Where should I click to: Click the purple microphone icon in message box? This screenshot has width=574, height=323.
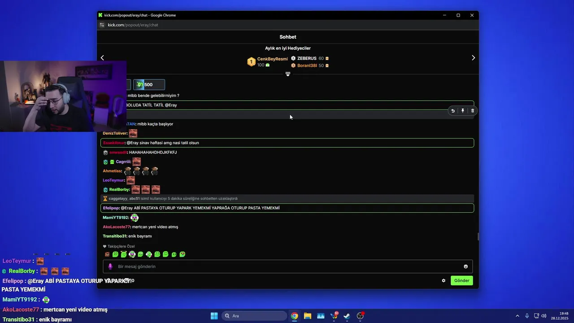(x=110, y=266)
